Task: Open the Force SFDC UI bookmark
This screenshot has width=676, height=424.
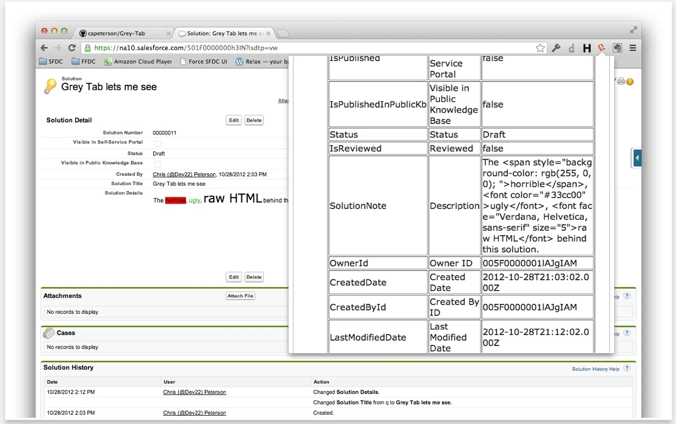Action: pyautogui.click(x=203, y=62)
